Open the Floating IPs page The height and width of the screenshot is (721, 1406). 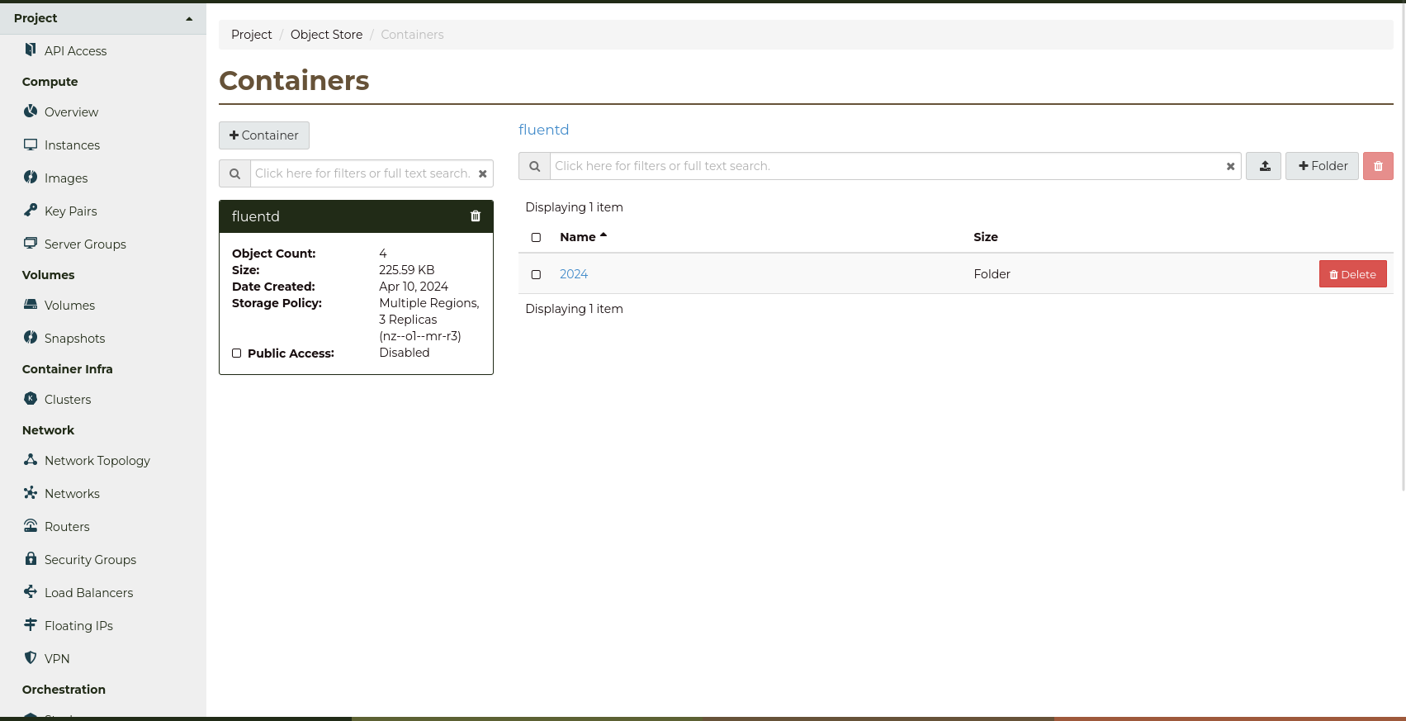tap(78, 626)
